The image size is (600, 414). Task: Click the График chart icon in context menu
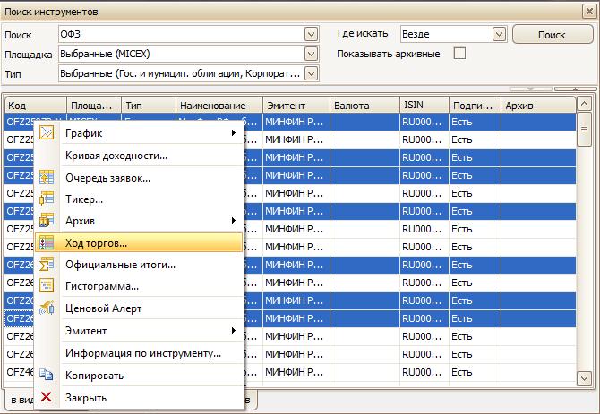click(47, 133)
